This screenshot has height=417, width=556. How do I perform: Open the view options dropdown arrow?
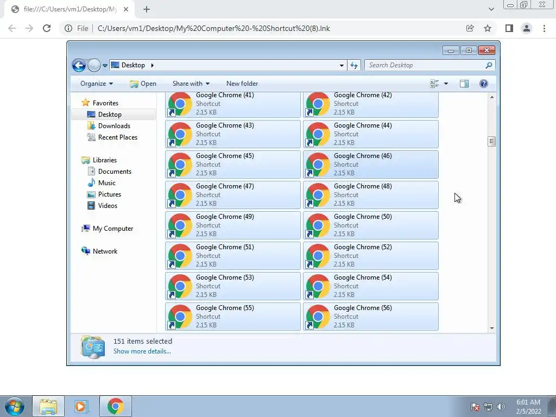446,84
